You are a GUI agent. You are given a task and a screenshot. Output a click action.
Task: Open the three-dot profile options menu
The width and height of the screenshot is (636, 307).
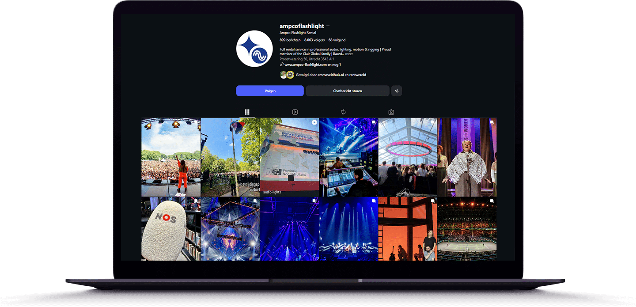328,26
